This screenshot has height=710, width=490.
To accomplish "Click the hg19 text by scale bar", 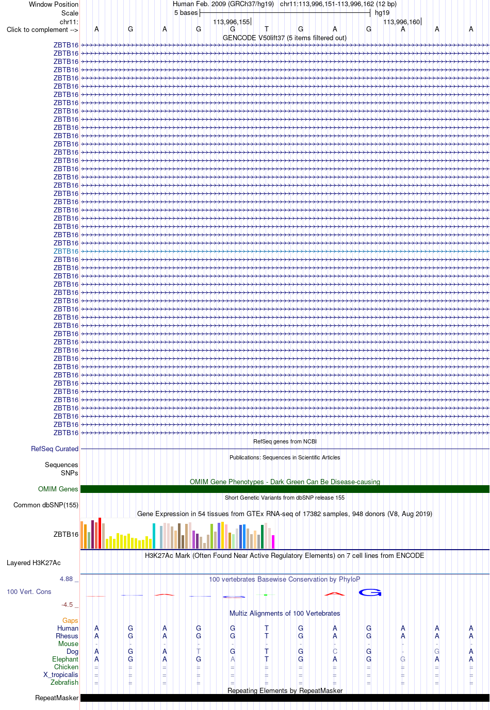I will click(382, 12).
